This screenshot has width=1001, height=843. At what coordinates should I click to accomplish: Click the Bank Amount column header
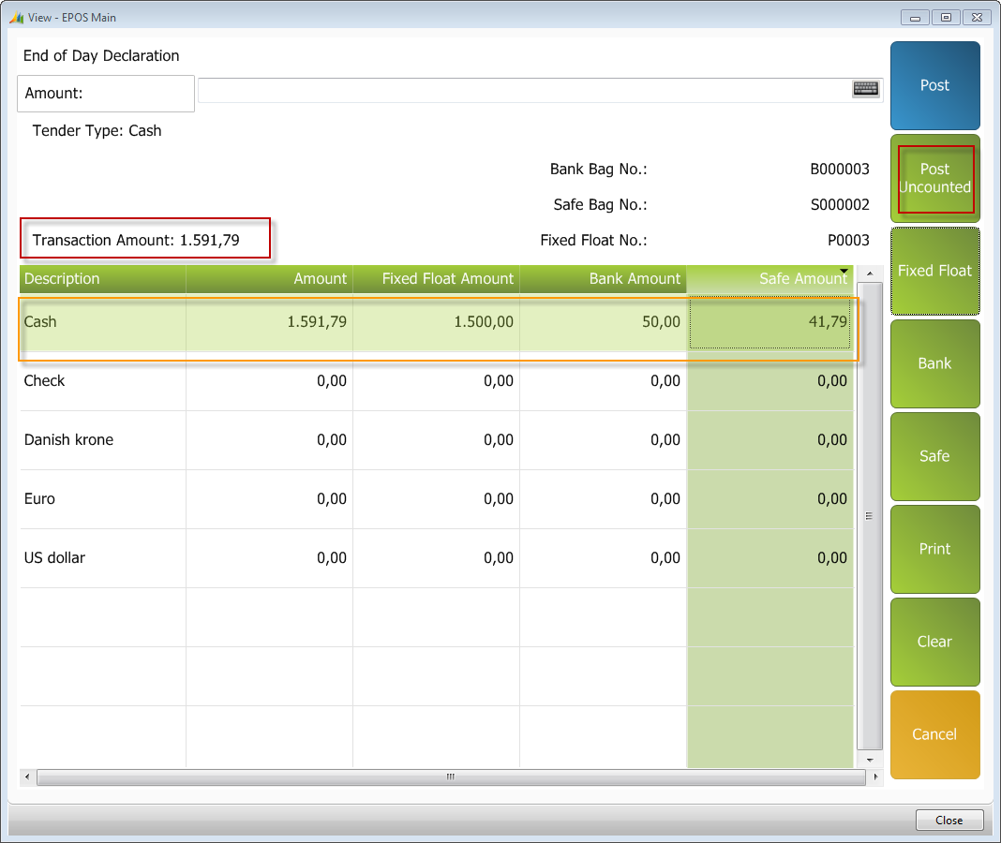pos(603,278)
